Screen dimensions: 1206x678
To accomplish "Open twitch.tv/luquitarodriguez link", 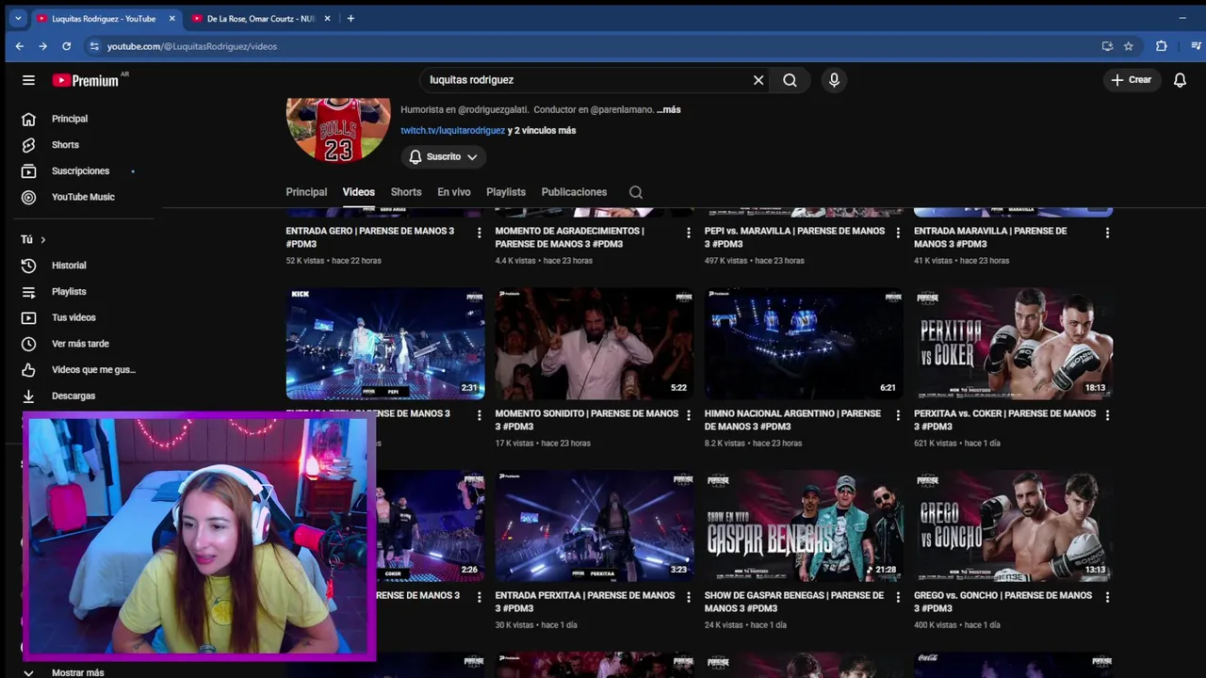I will pos(453,131).
